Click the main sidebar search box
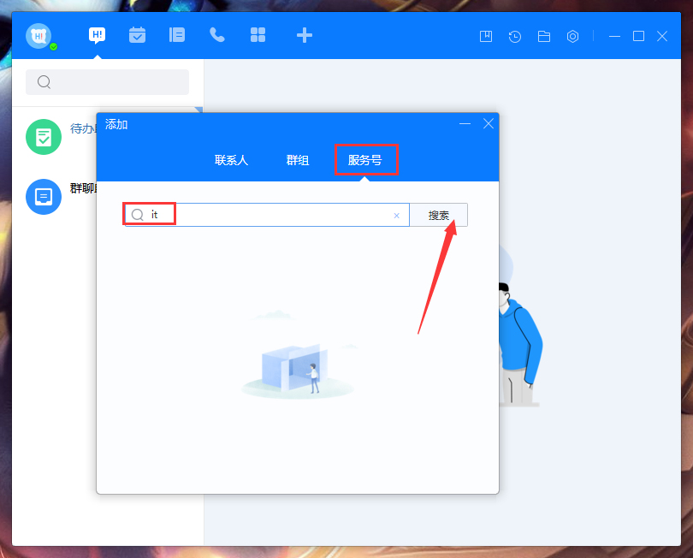 108,82
